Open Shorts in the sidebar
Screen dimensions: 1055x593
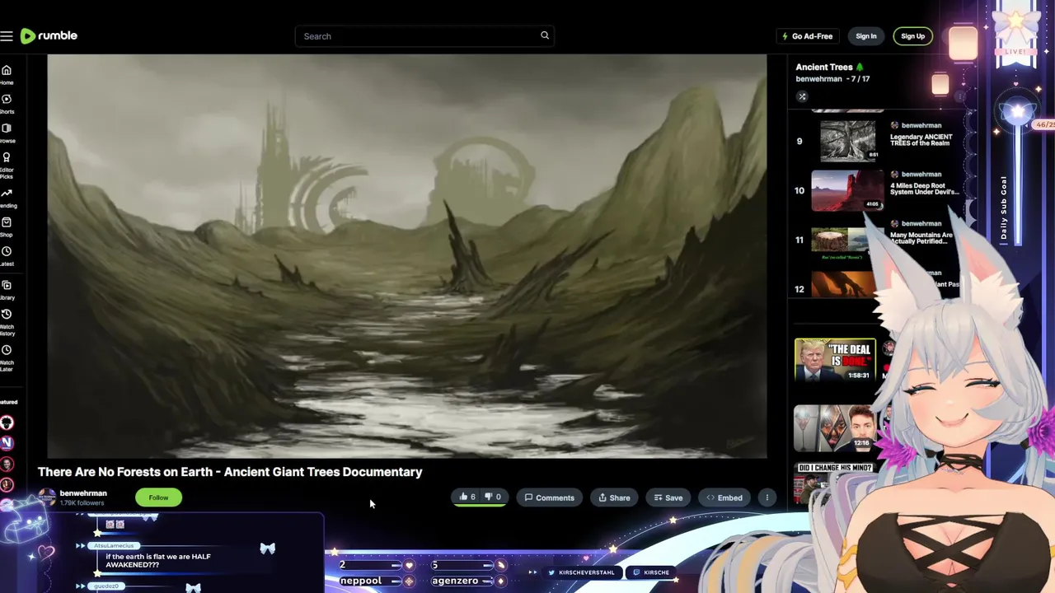click(x=7, y=104)
